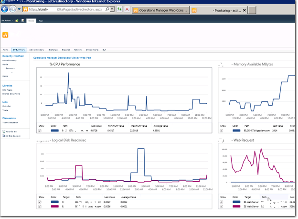Click the All Site Content icon
The height and width of the screenshot is (219, 298).
pyautogui.click(x=4, y=136)
